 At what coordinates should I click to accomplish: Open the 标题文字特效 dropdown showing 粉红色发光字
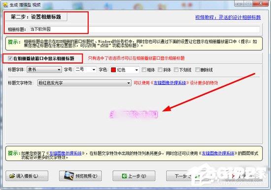point(84,83)
